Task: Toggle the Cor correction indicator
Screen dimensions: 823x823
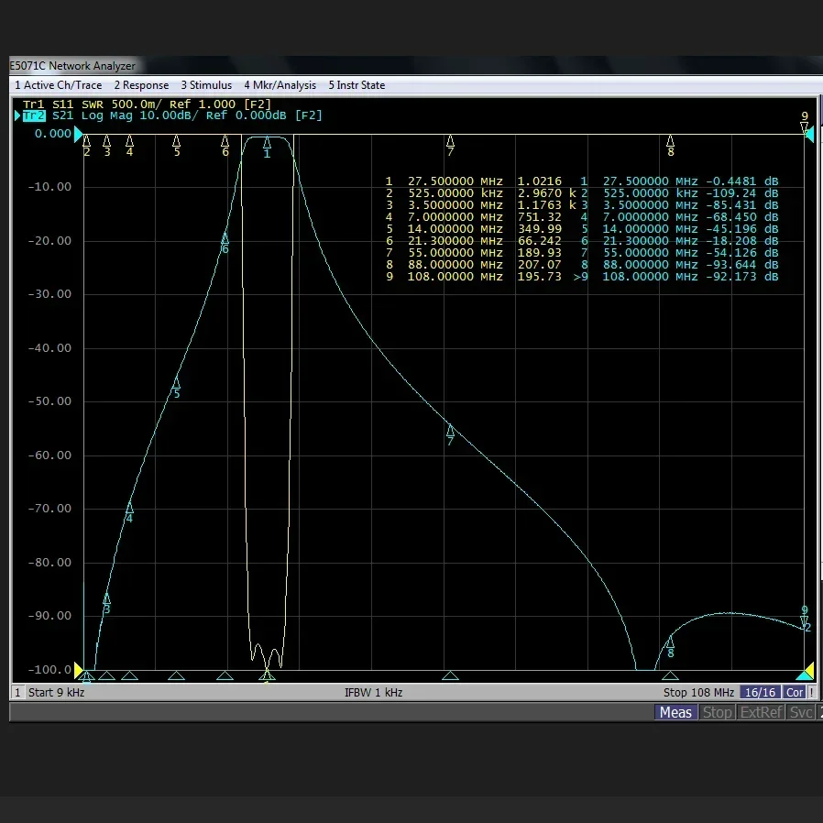Action: pos(795,692)
